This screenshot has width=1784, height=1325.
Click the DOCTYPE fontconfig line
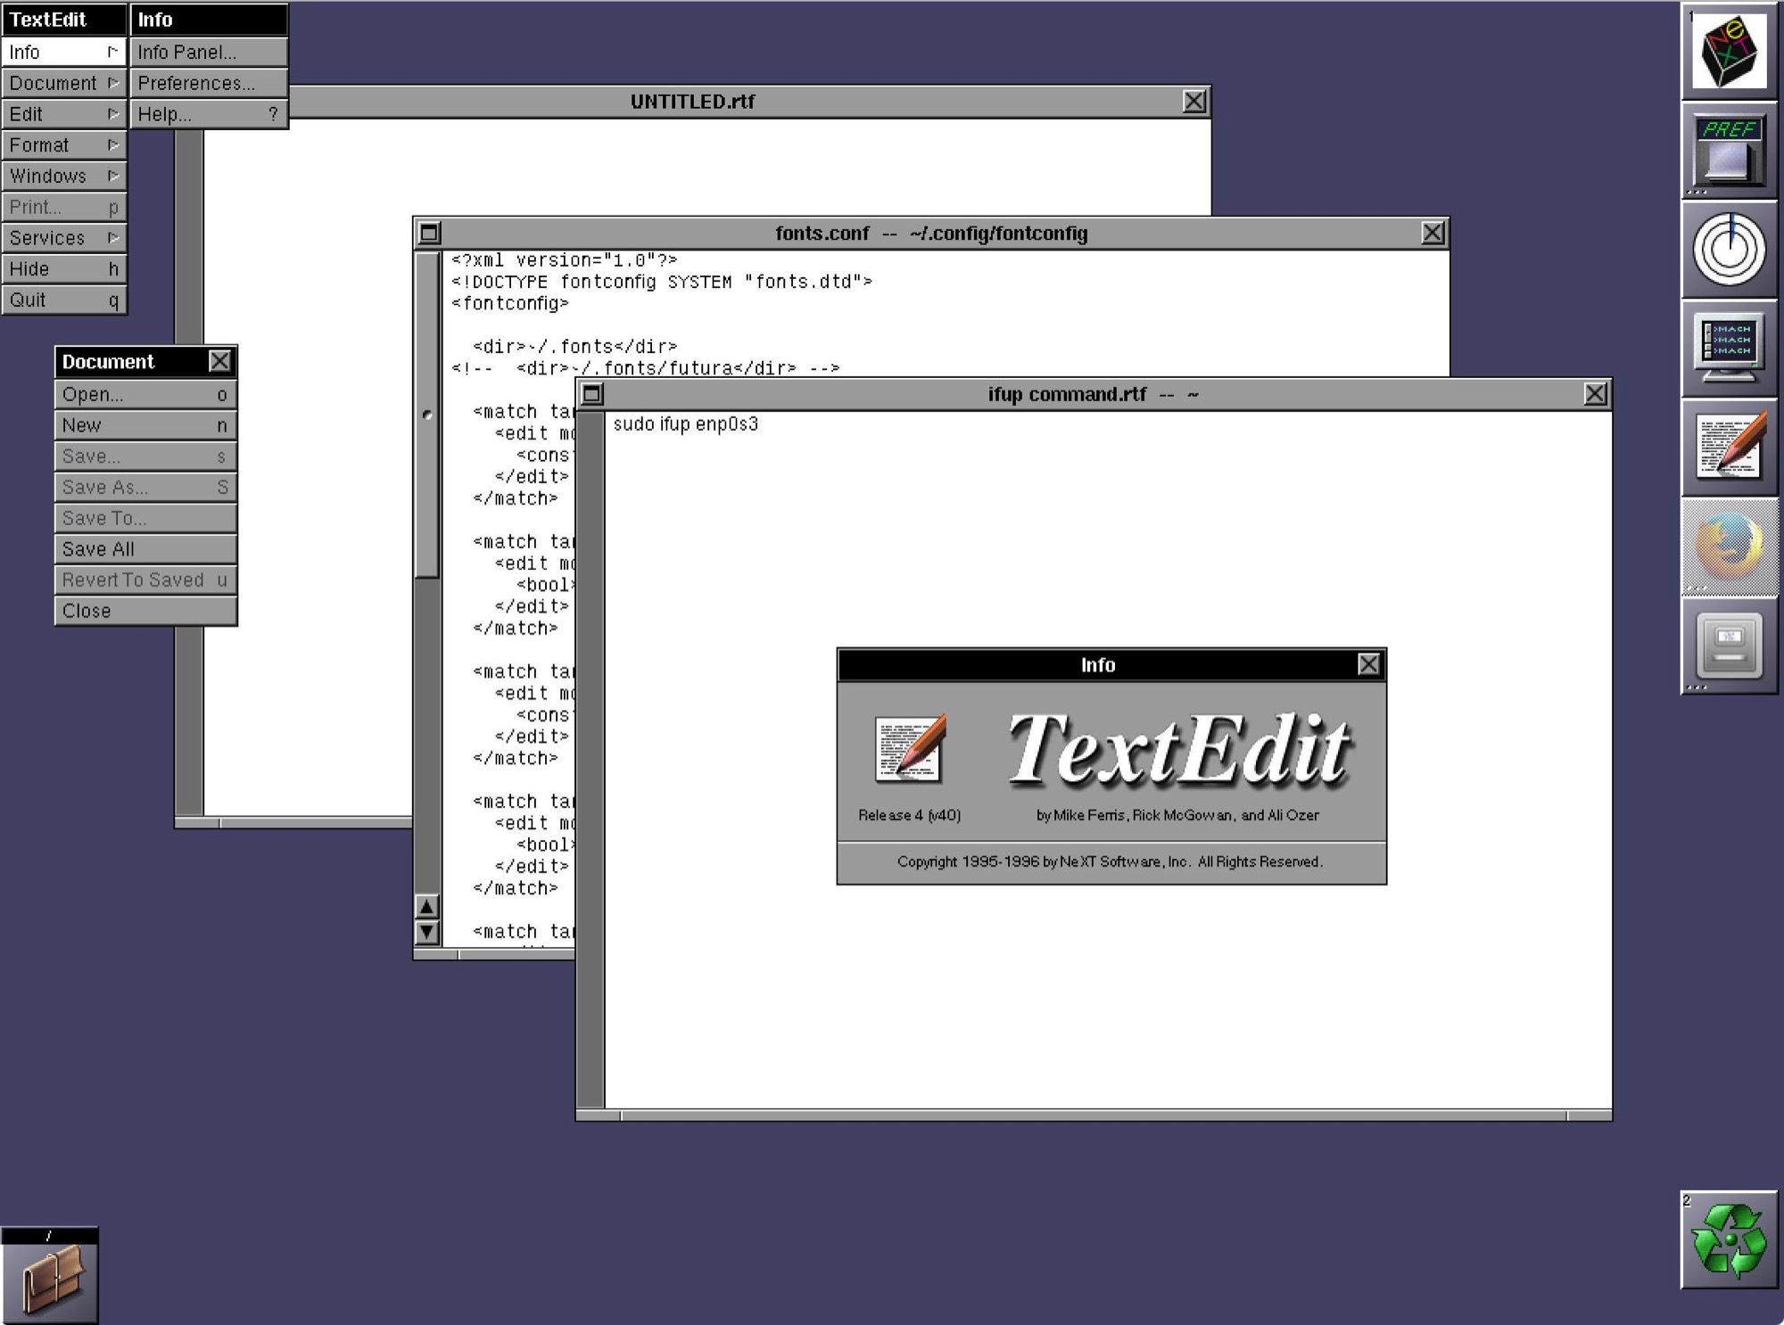click(661, 282)
